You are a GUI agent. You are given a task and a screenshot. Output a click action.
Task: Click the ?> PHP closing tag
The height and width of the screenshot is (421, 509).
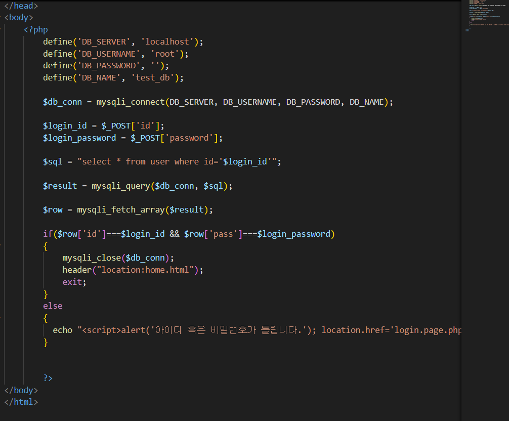[x=48, y=378]
